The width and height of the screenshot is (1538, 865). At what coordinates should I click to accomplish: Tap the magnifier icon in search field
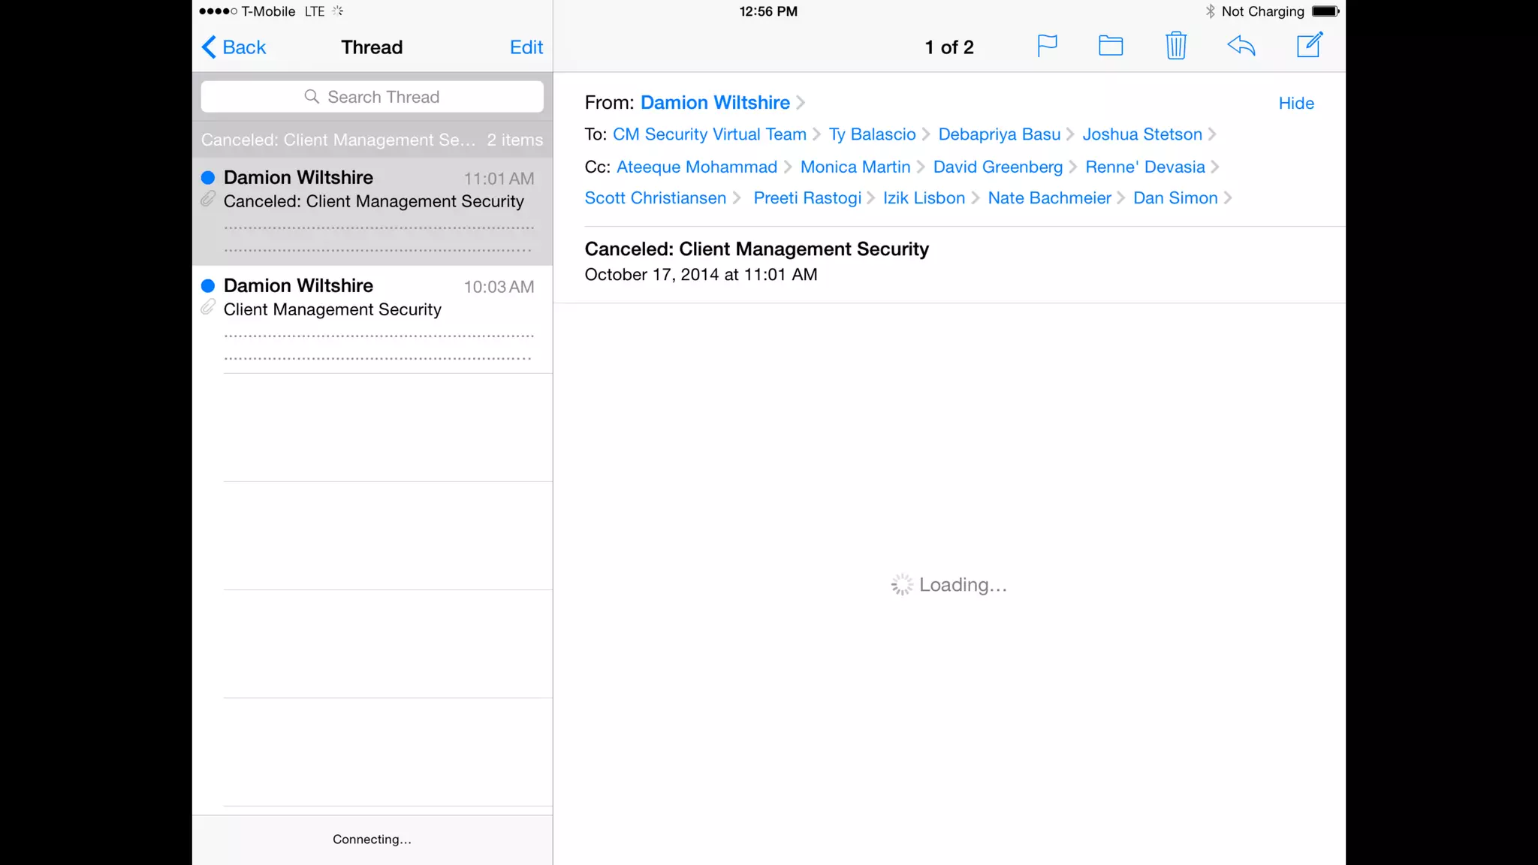(x=312, y=97)
